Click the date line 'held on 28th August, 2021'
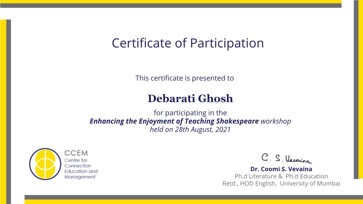Image resolution: width=363 pixels, height=204 pixels. (x=190, y=130)
